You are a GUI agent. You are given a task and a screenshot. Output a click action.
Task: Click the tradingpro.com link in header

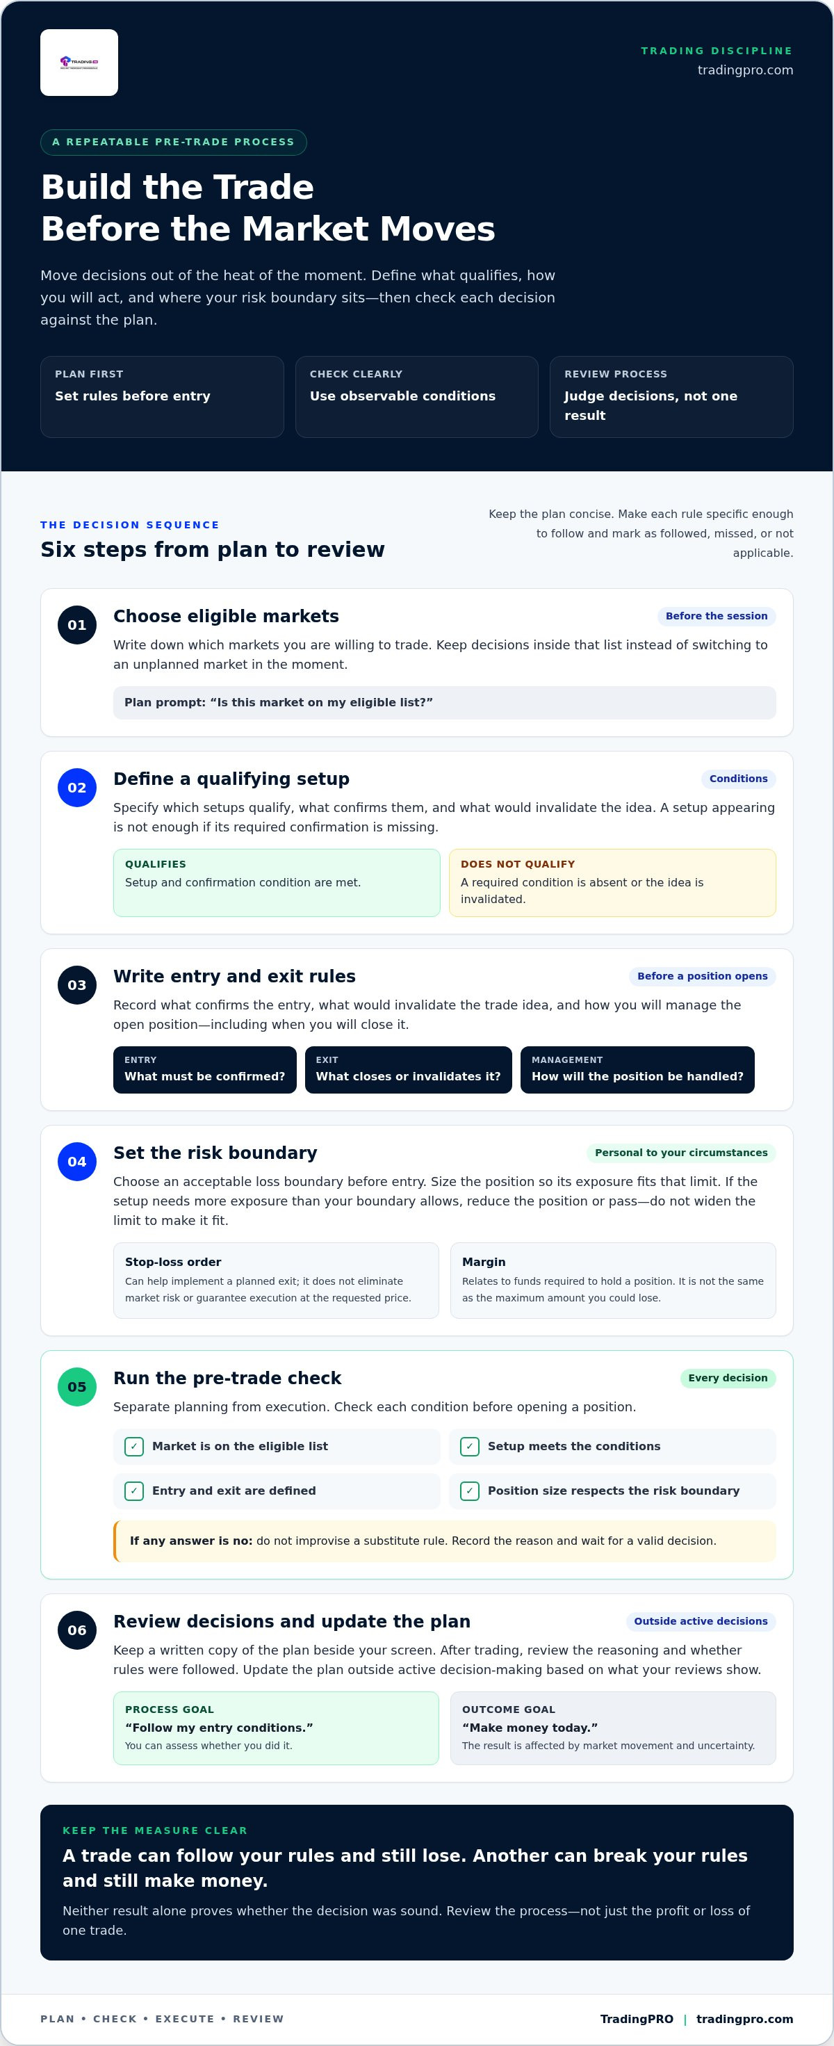tap(745, 70)
